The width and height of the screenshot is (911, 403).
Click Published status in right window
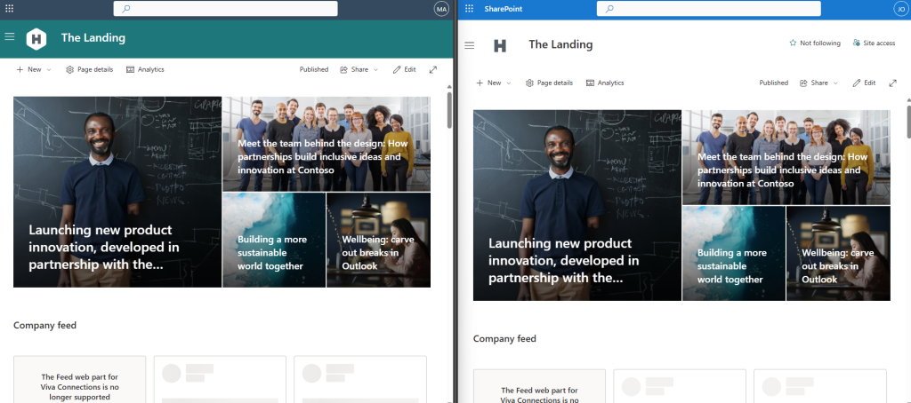coord(773,83)
